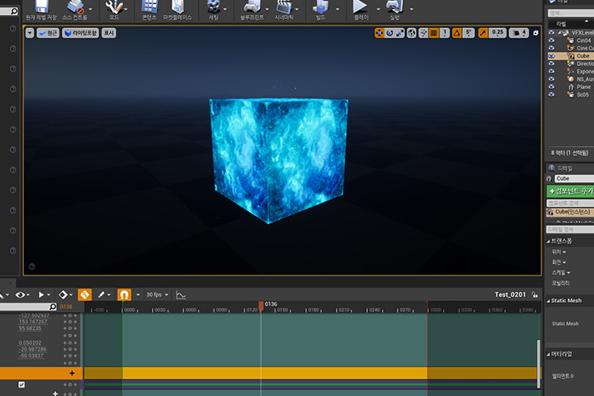Toggle scale snapping arrow icon

[x=483, y=33]
